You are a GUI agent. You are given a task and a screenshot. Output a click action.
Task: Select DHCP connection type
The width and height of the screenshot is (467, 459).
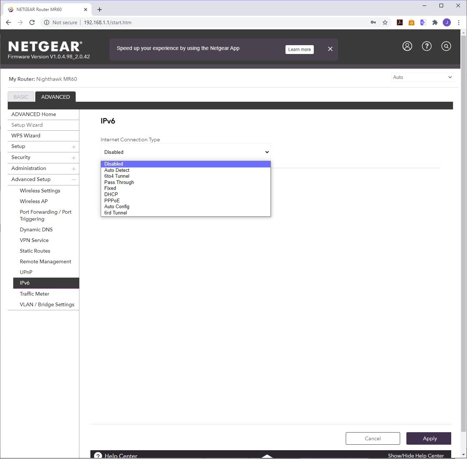point(186,194)
